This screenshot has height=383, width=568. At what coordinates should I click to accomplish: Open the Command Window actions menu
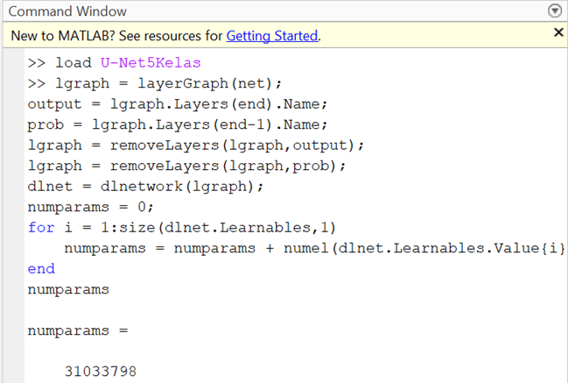(x=554, y=11)
